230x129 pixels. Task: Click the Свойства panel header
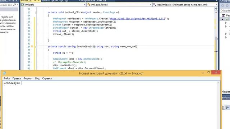226,97
